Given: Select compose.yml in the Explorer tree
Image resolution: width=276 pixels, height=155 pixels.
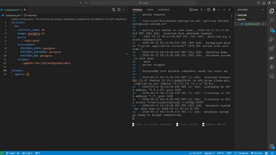Looking at the screenshot, I should pos(250,24).
